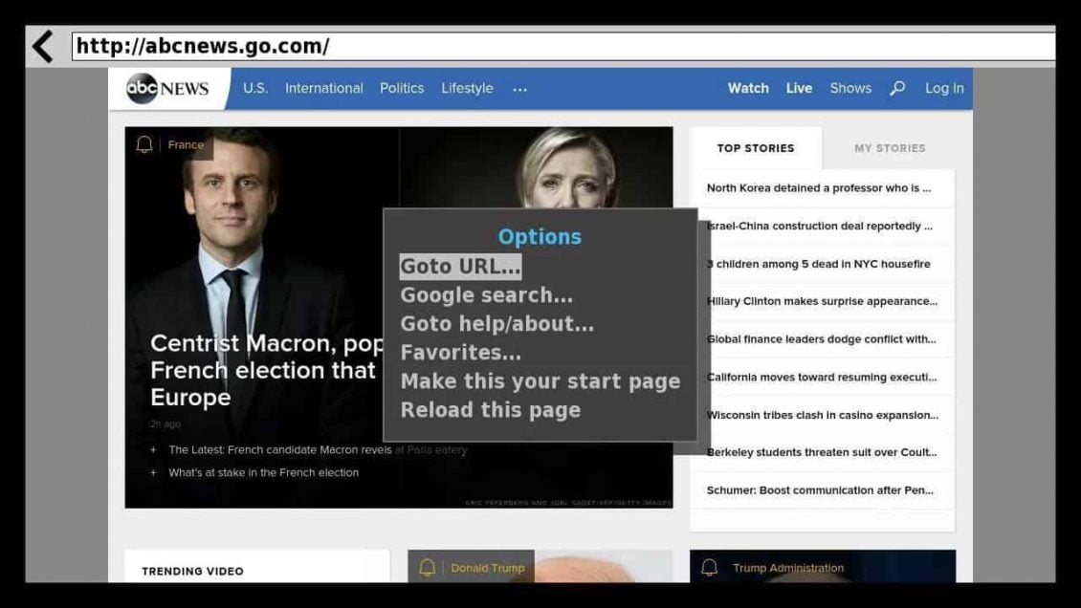1081x608 pixels.
Task: Click the browser back arrow icon
Action: 43,46
